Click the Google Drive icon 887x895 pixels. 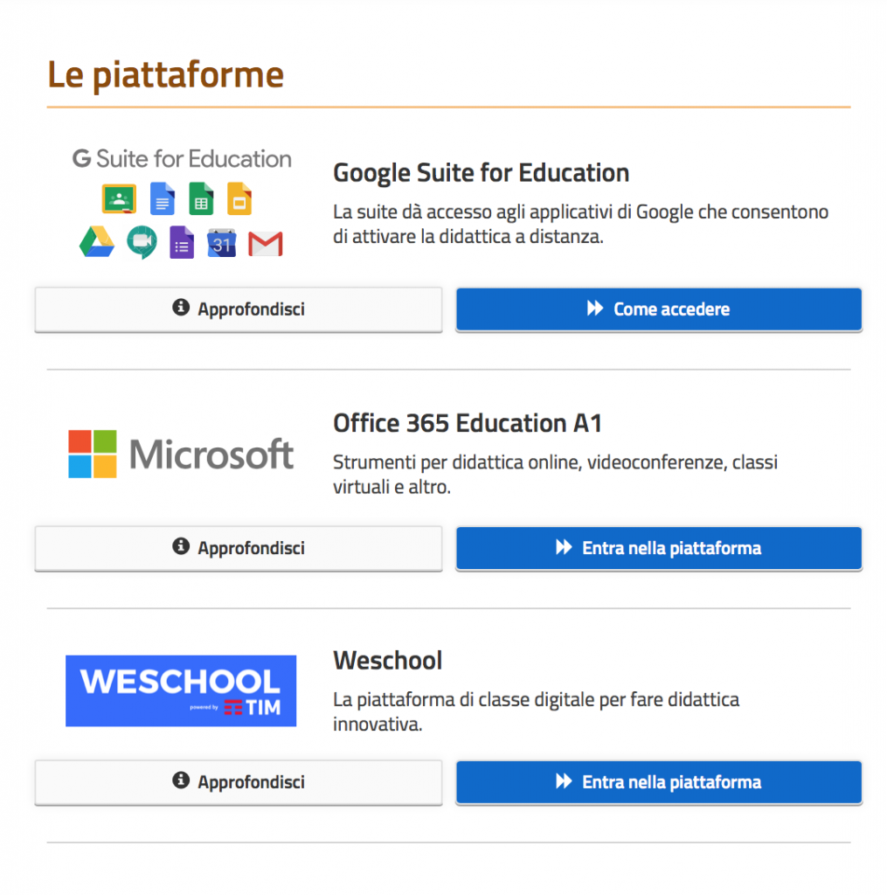[x=96, y=242]
